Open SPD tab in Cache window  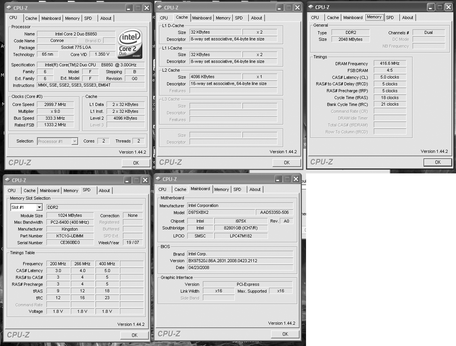tap(239, 18)
